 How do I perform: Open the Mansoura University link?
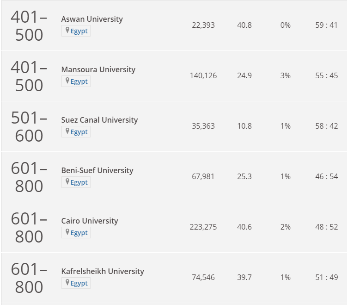click(98, 69)
